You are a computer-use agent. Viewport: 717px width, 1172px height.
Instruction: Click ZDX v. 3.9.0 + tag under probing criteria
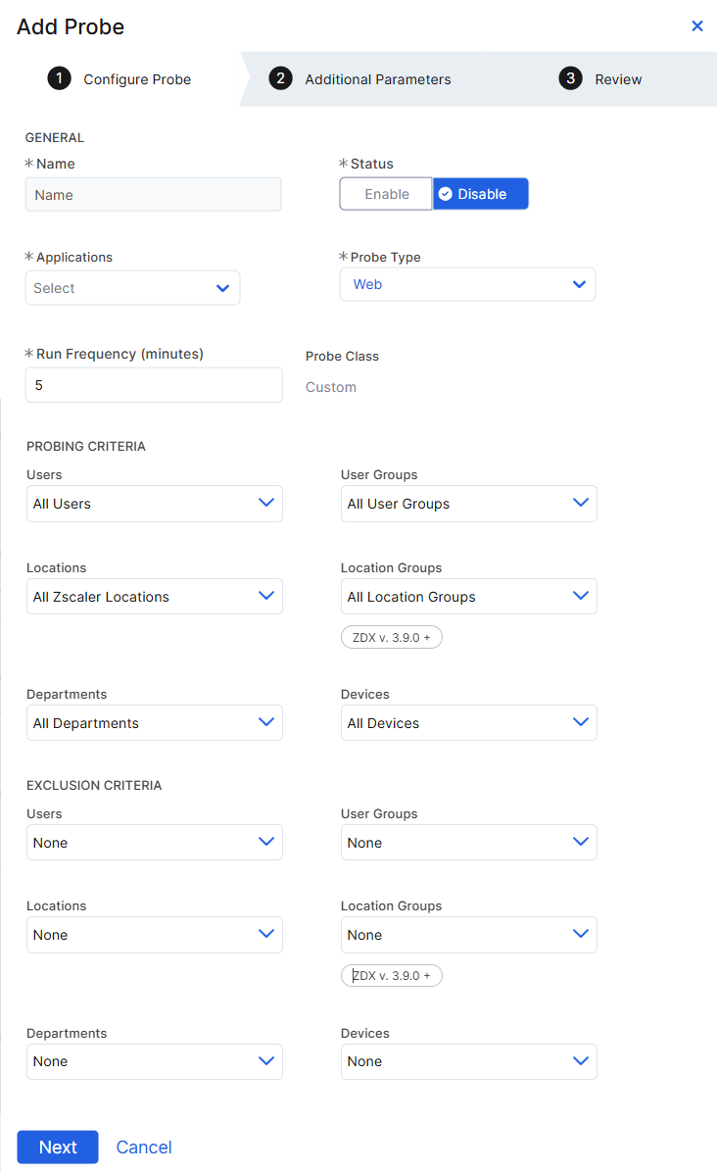click(392, 638)
